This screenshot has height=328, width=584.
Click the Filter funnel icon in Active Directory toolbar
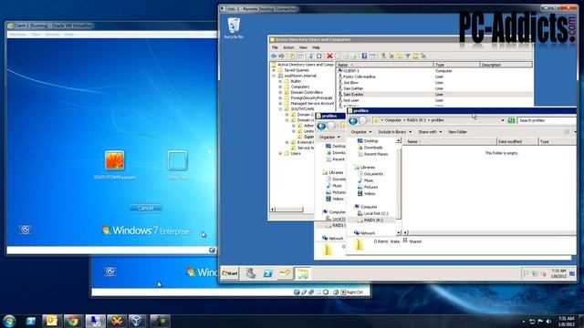click(x=408, y=56)
